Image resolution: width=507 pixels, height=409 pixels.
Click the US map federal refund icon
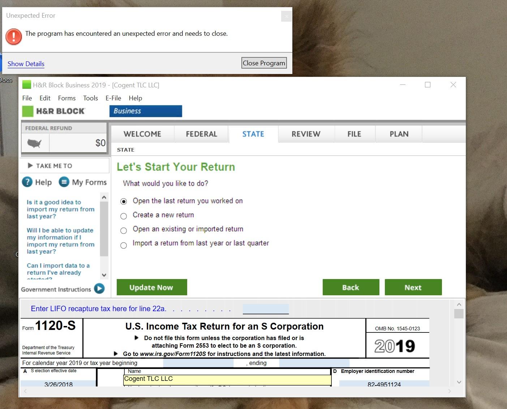[x=34, y=143]
